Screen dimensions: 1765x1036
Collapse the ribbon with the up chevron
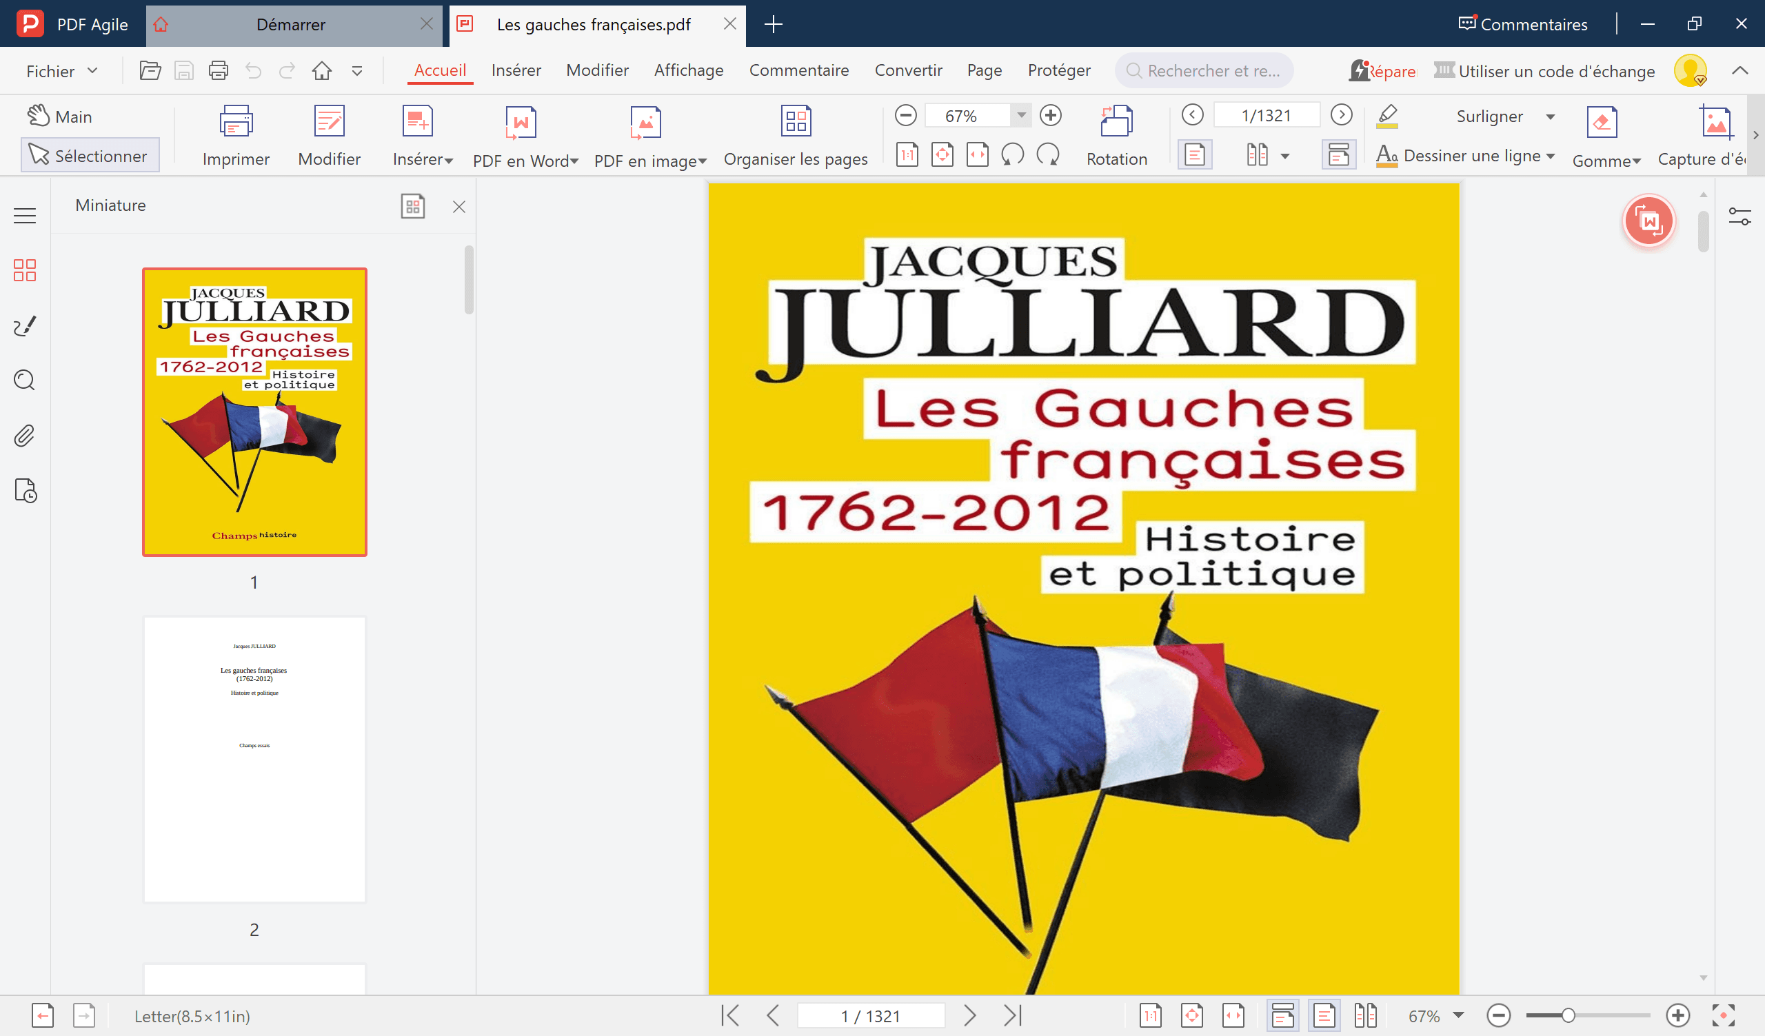pos(1739,71)
